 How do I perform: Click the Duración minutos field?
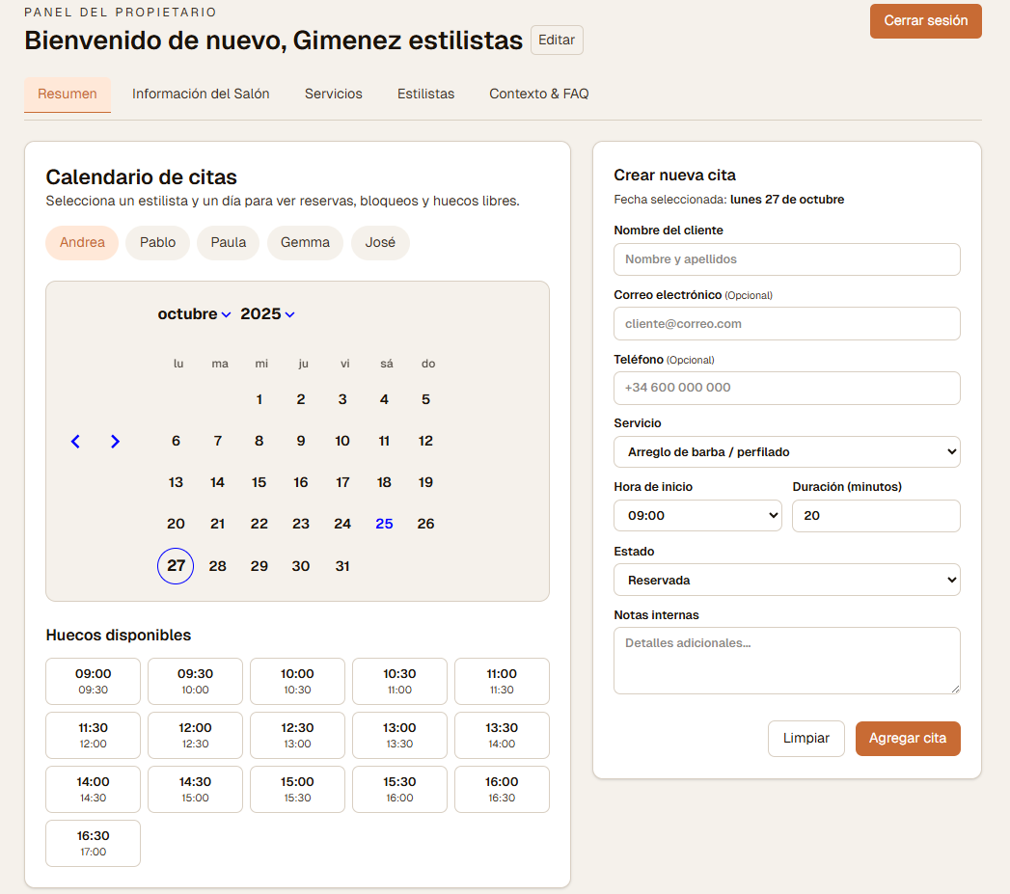click(876, 515)
